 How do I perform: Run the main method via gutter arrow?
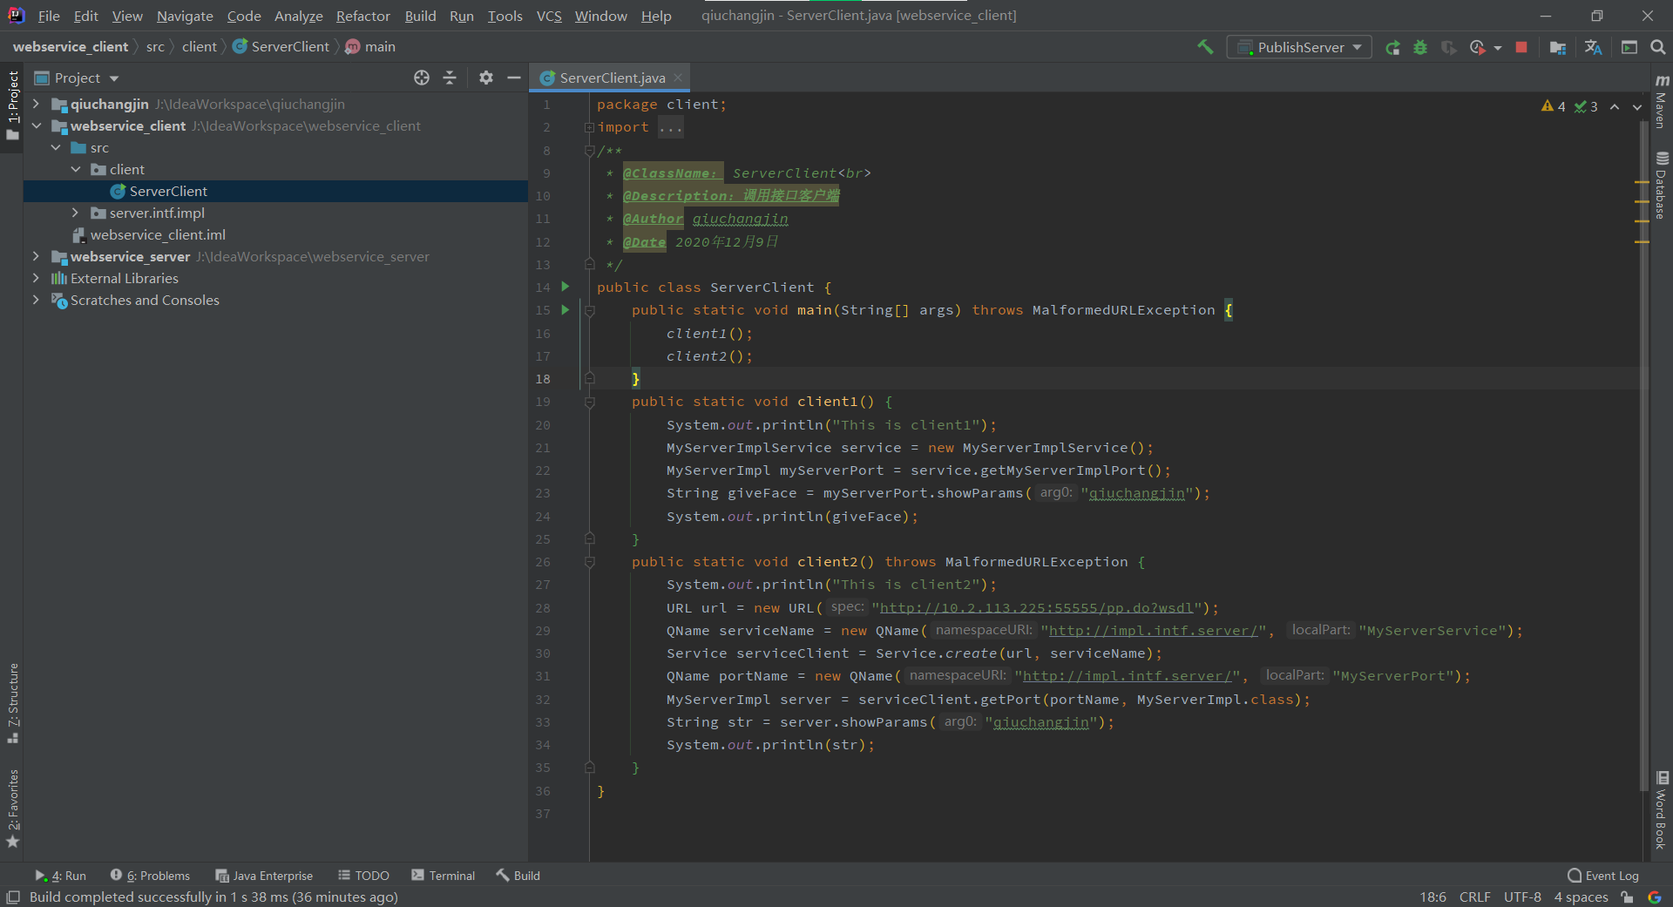tap(565, 310)
